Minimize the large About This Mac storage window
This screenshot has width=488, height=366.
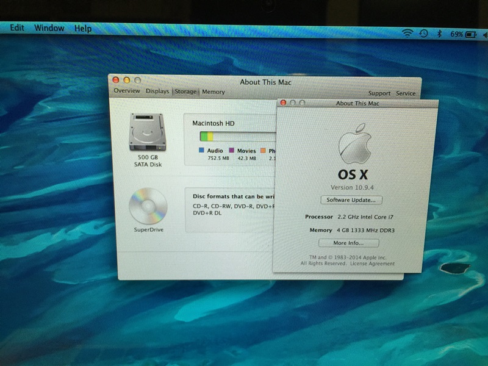point(127,81)
